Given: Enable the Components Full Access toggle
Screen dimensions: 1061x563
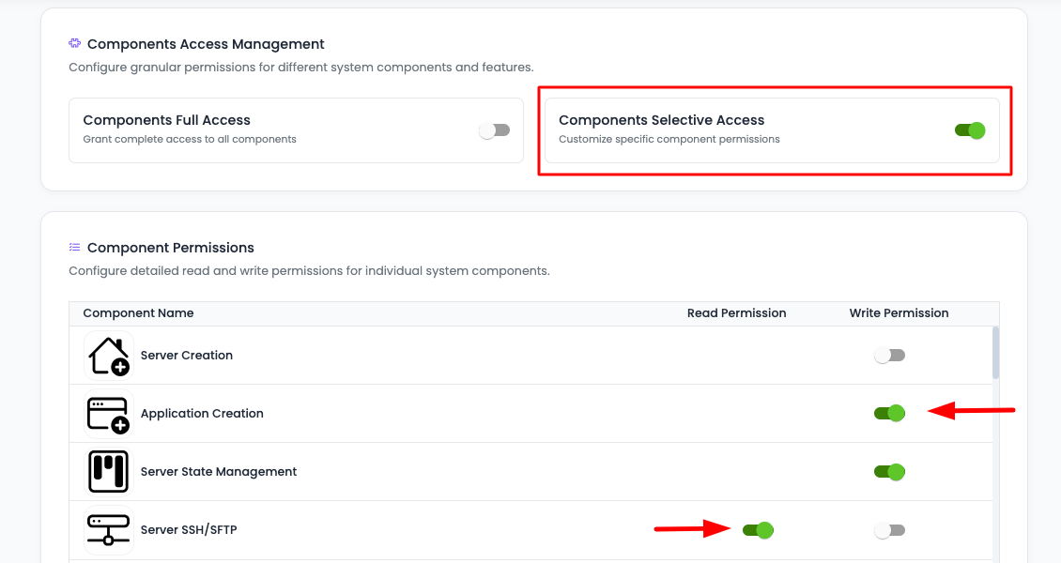Looking at the screenshot, I should (496, 130).
